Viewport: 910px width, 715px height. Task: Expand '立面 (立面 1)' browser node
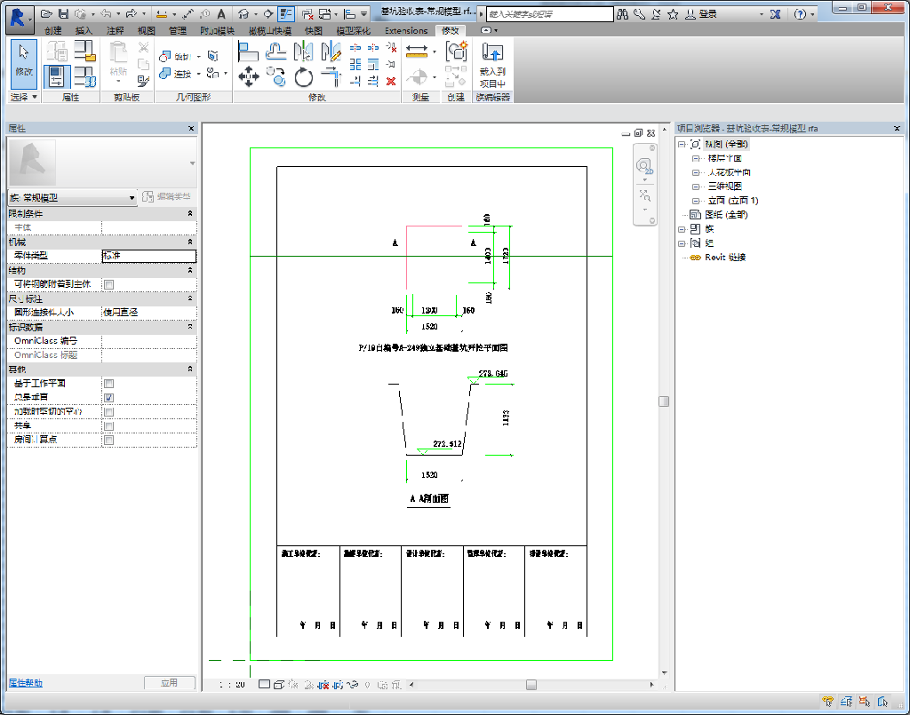(695, 201)
